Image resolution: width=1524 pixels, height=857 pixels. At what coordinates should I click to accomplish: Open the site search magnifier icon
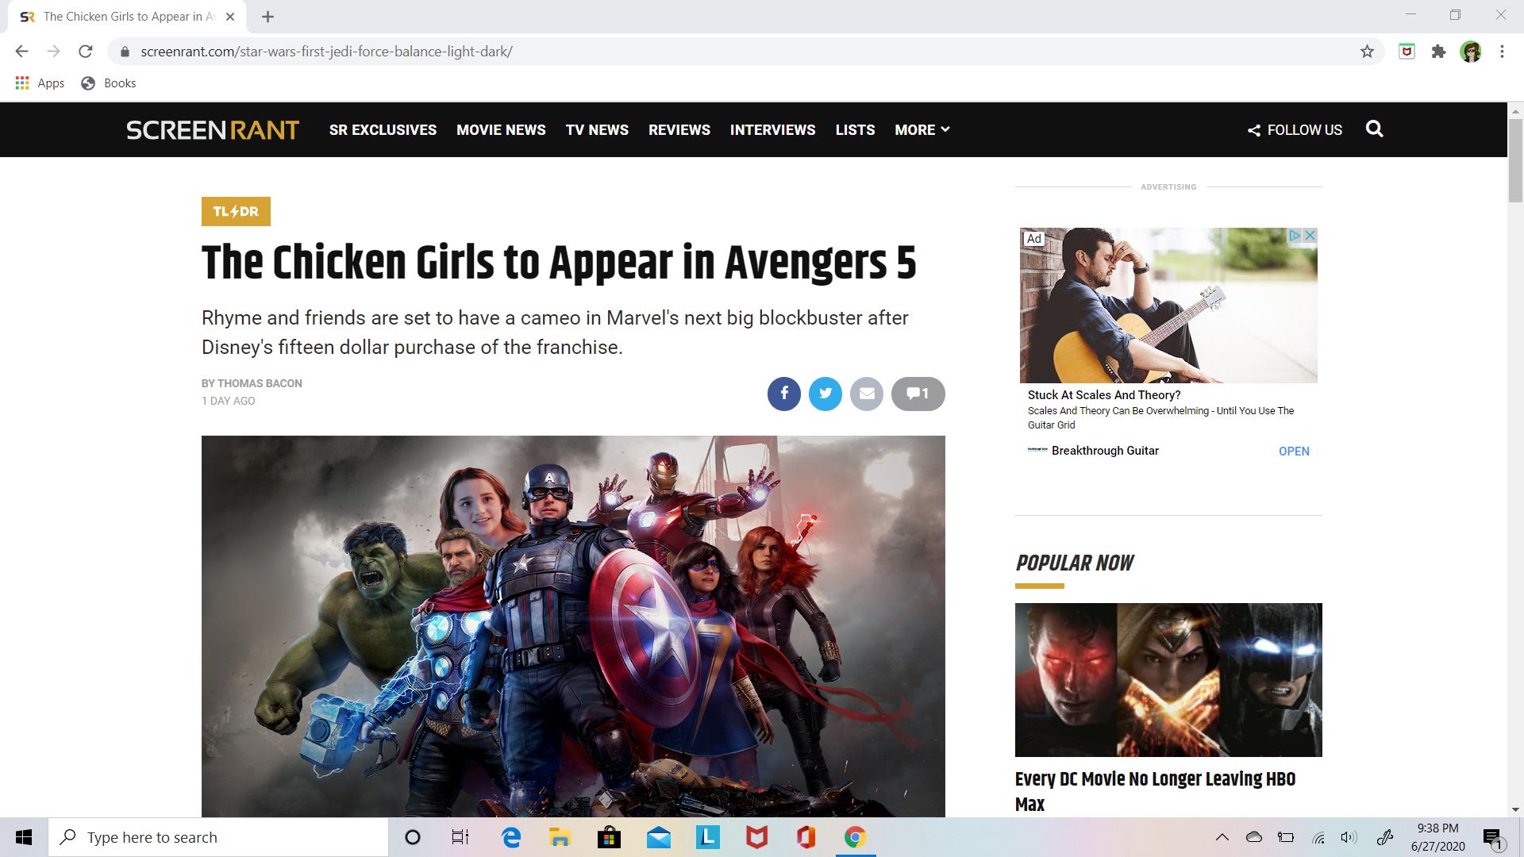1374,129
